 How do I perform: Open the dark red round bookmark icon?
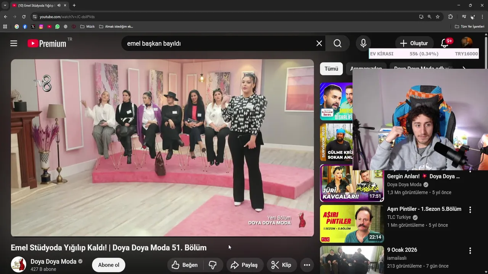74,27
